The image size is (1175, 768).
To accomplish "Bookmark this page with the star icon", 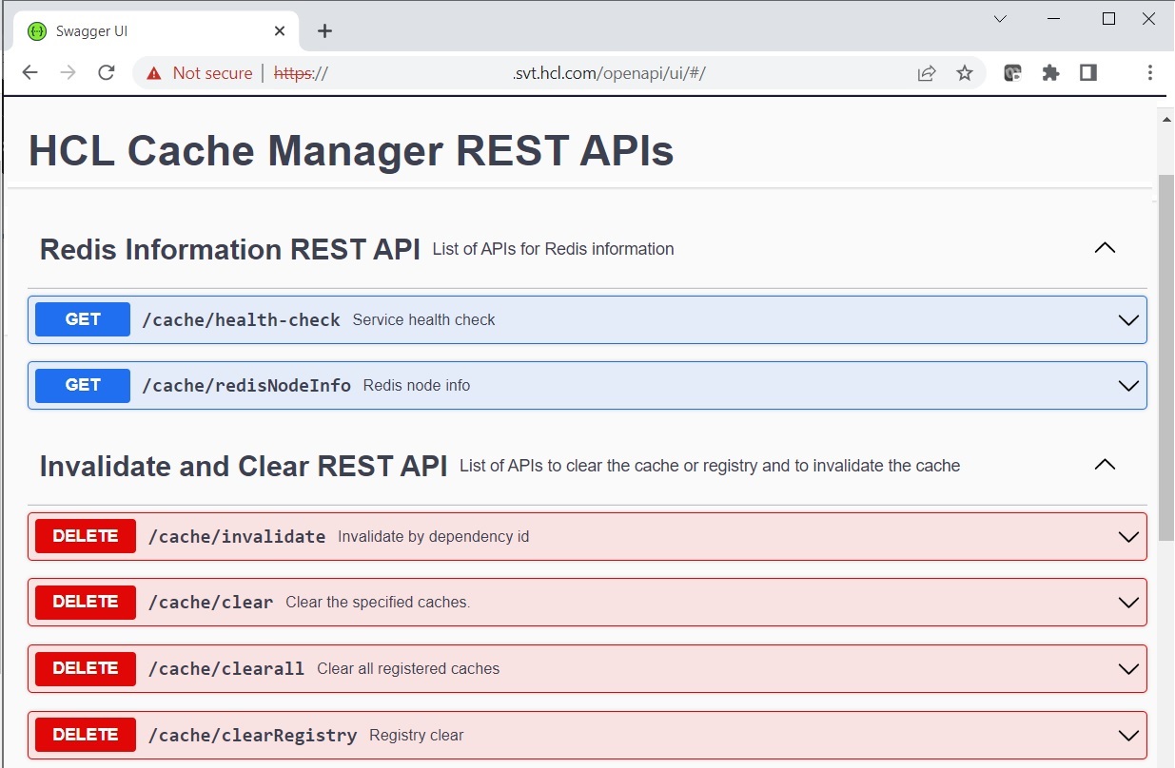I will pos(965,73).
